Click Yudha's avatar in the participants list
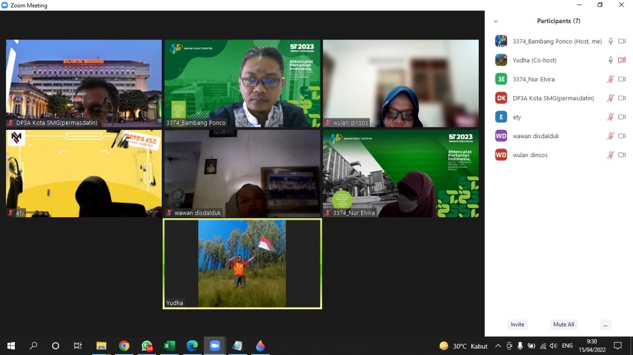This screenshot has height=355, width=633. 501,60
